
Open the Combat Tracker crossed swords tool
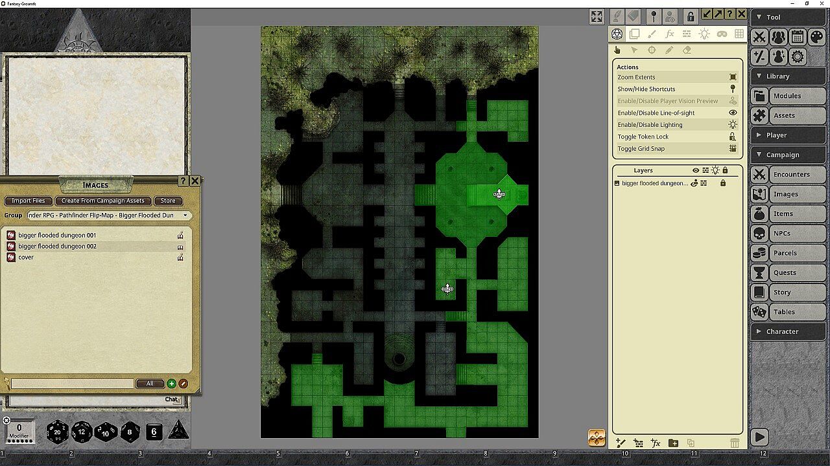point(759,37)
